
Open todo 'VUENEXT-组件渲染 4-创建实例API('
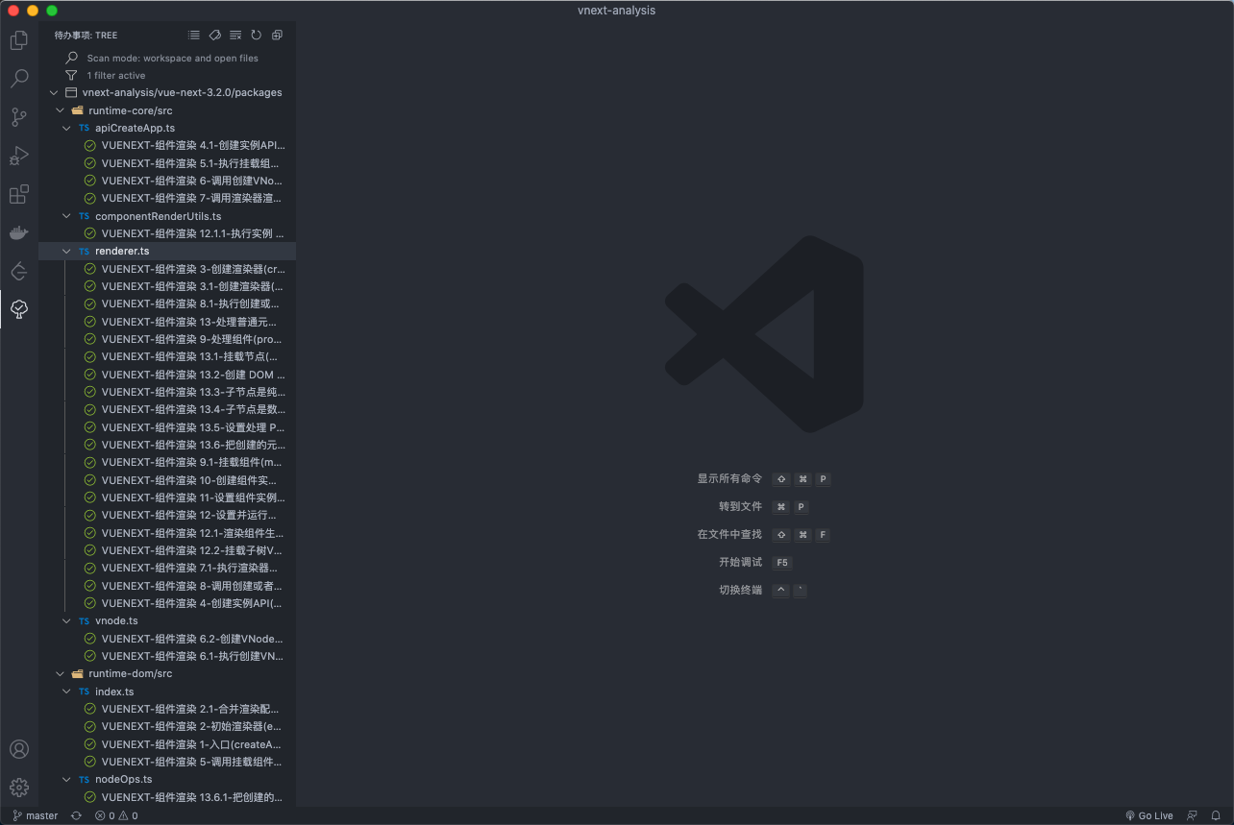coord(167,603)
